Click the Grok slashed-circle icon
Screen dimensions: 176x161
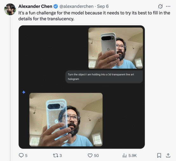(x=160, y=6)
